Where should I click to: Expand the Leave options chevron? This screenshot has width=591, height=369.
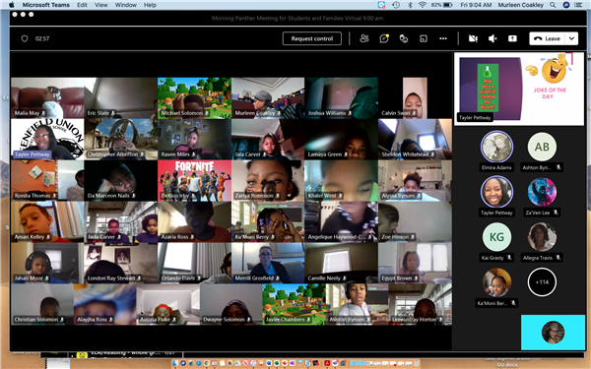571,38
